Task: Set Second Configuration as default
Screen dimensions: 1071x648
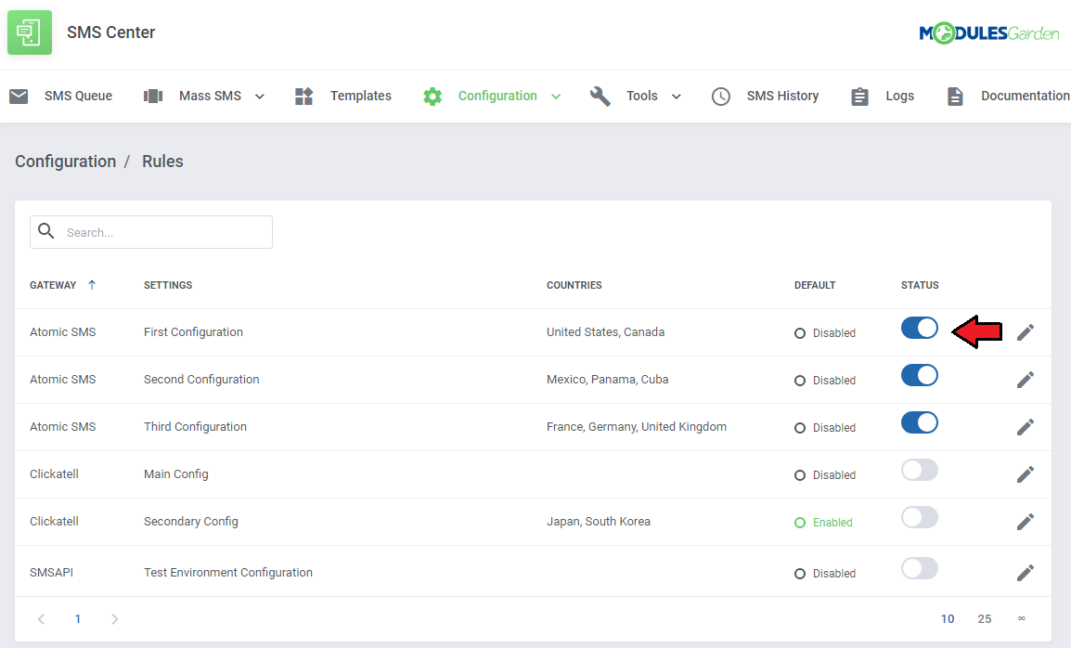Action: [825, 380]
